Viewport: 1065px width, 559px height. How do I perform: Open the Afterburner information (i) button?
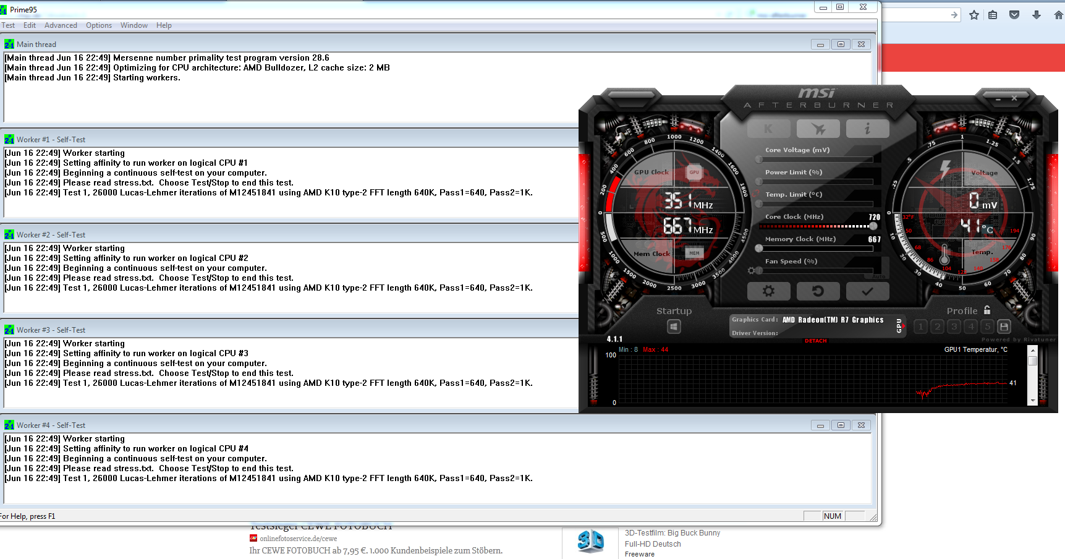pyautogui.click(x=867, y=129)
